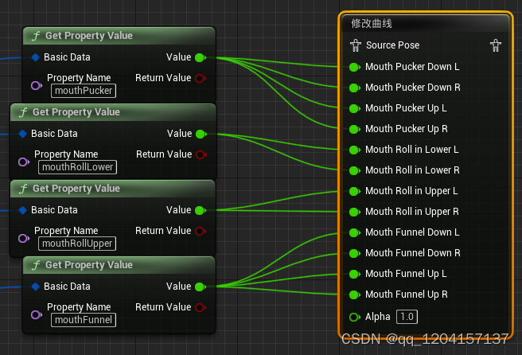Click the Alpha input pin

click(355, 317)
